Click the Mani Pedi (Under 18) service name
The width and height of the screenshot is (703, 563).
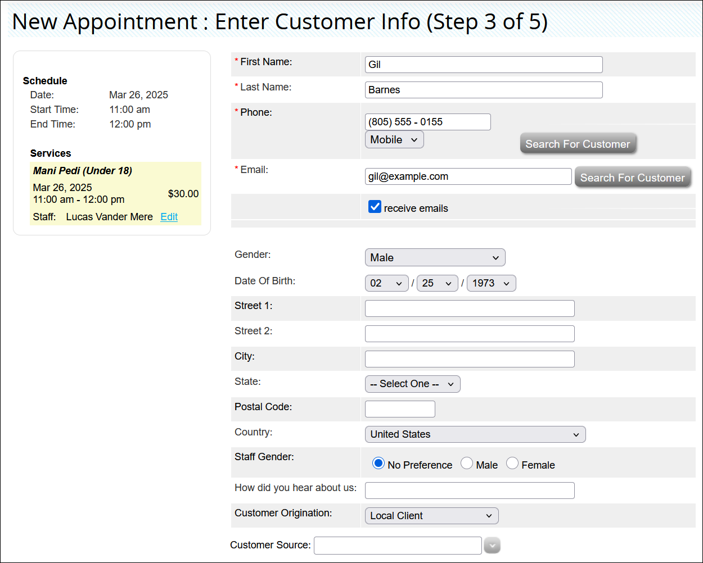tap(83, 171)
